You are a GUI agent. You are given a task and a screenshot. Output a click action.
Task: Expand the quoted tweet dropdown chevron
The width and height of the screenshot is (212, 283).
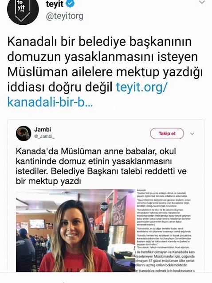[192, 134]
